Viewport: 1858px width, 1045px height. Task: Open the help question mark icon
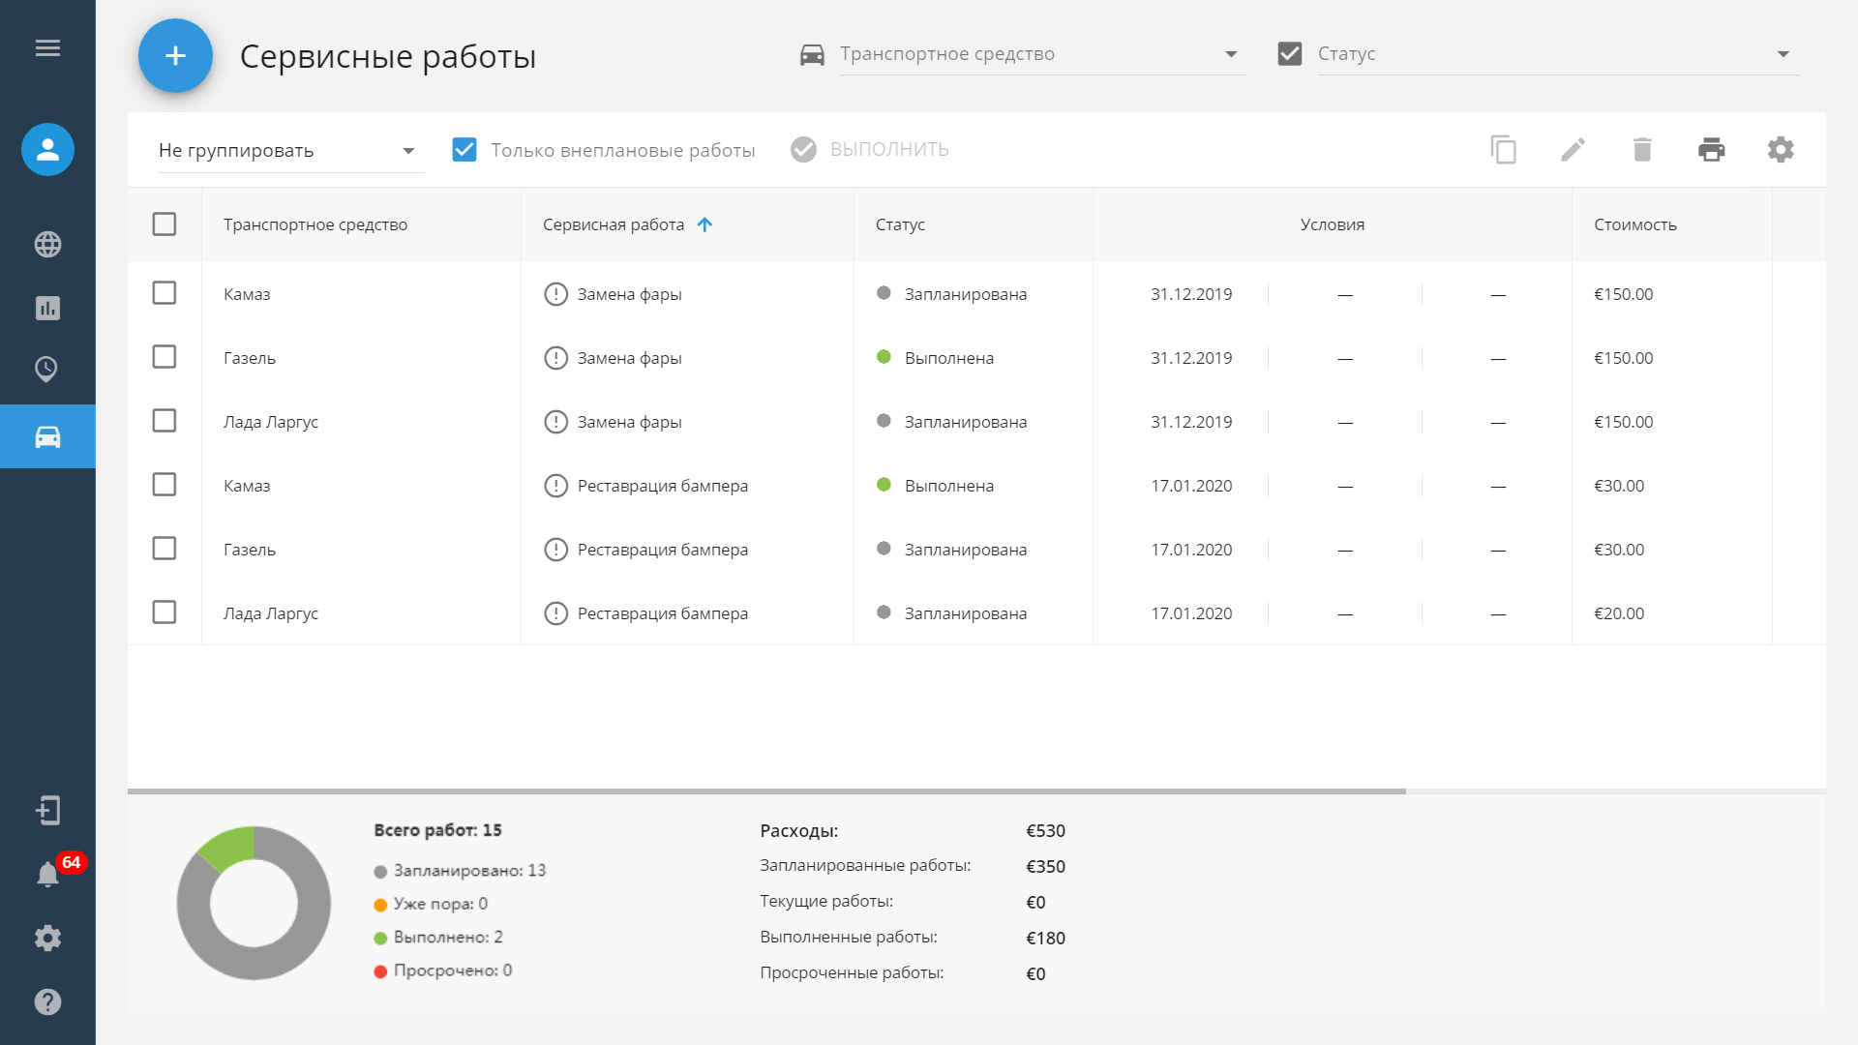47,1001
